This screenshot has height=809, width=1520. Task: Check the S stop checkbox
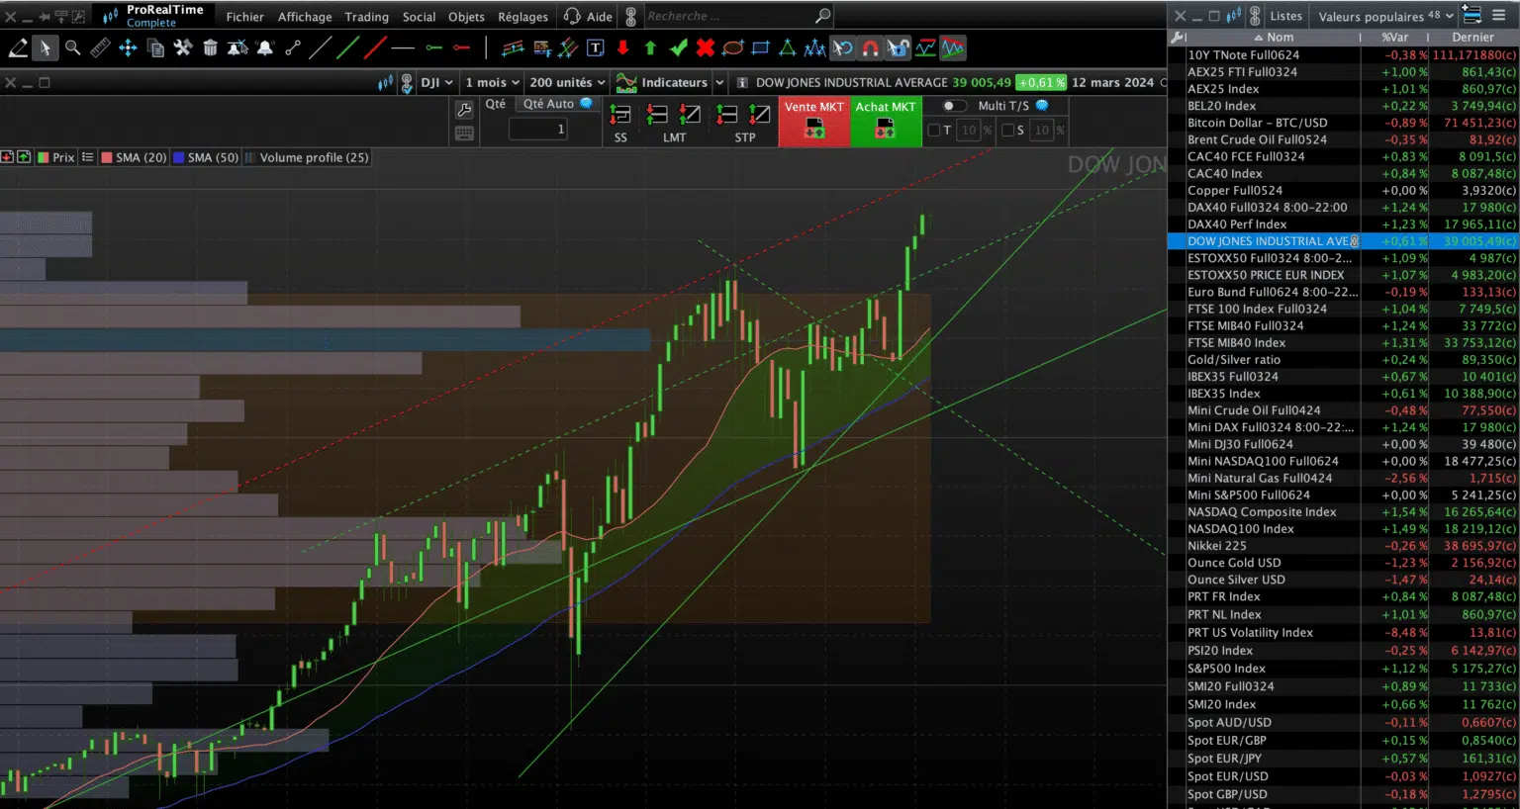(x=1007, y=130)
